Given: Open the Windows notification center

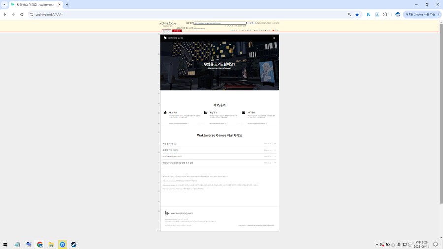Looking at the screenshot, I should [436, 244].
